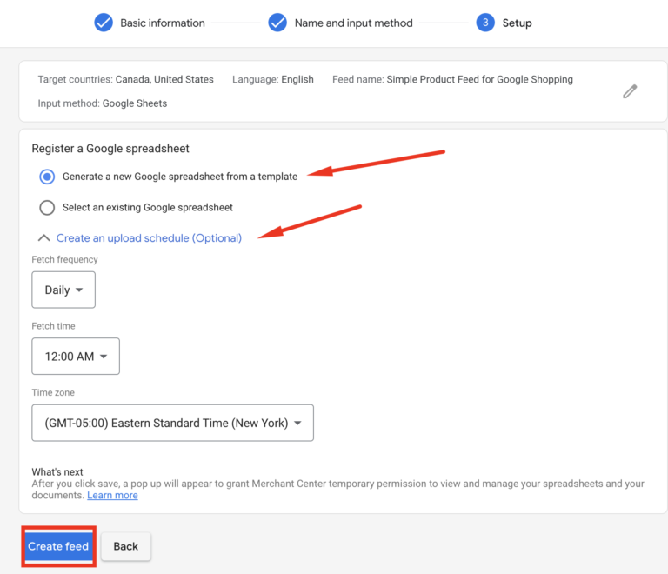Open the Fetch frequency Daily dropdown
This screenshot has height=574, width=668.
coord(63,290)
